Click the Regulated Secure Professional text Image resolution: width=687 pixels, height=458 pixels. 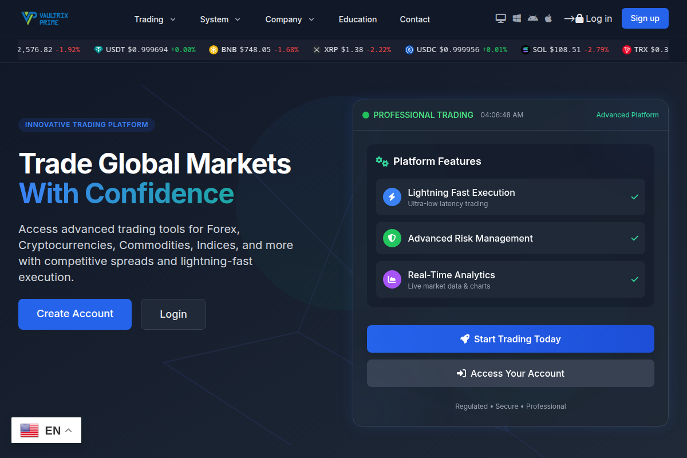point(511,406)
